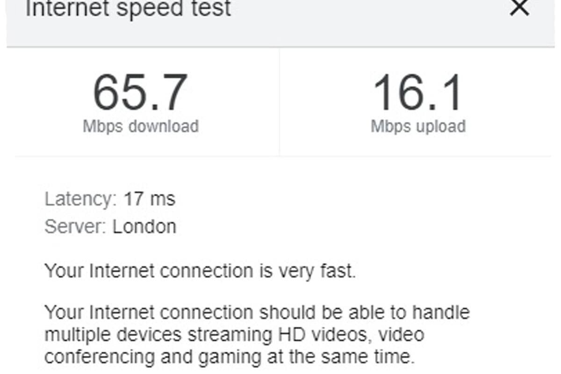Screen dimensions: 561x374
Task: Click the 17 ms latency value
Action: click(x=149, y=199)
